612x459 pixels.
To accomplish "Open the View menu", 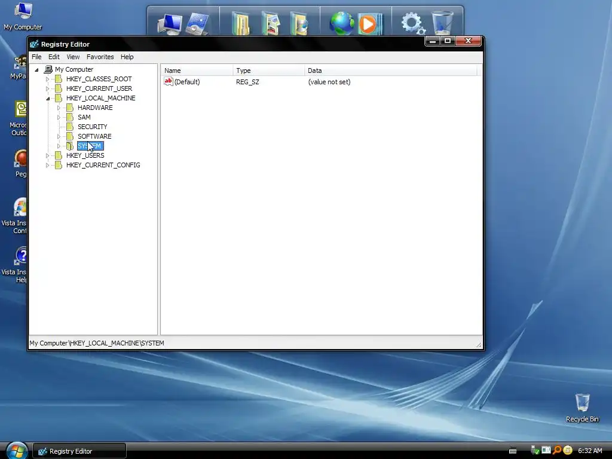I will 73,57.
